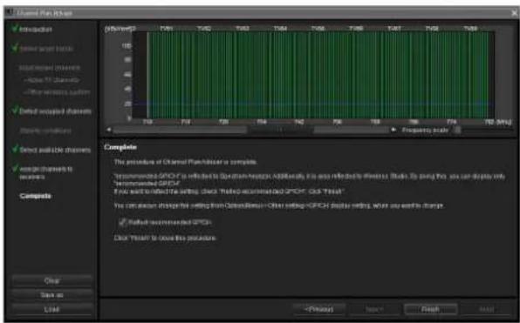Click the Save as button
The image size is (520, 323).
click(51, 295)
